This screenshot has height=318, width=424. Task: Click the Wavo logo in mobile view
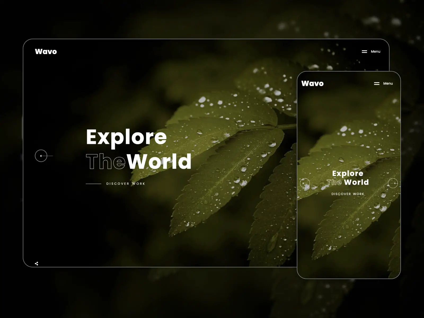312,83
